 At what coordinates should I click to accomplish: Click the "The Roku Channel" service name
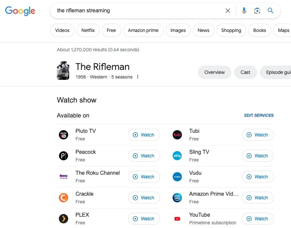pos(98,173)
